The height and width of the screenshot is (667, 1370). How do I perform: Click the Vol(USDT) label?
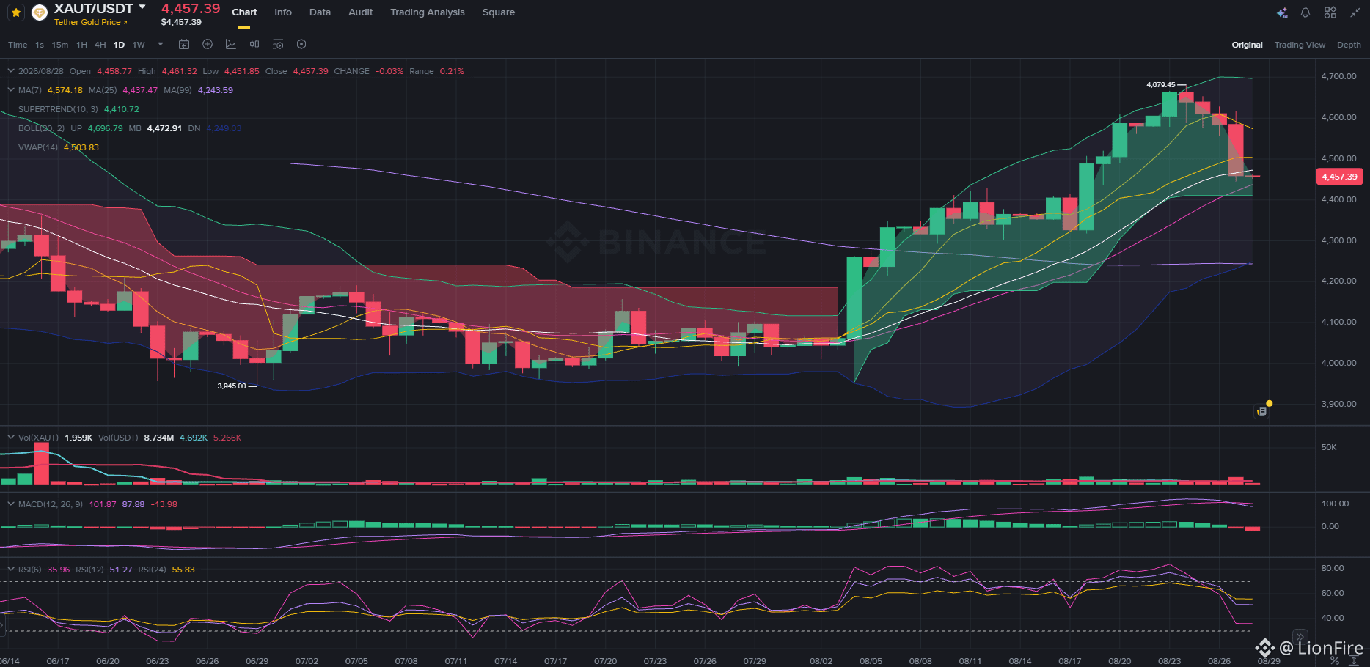[x=118, y=438]
